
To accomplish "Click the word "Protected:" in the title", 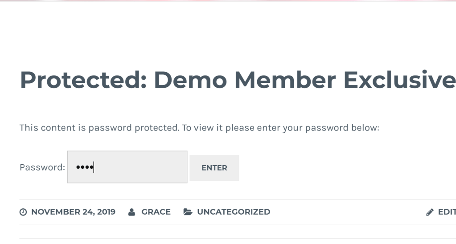I will pyautogui.click(x=83, y=80).
